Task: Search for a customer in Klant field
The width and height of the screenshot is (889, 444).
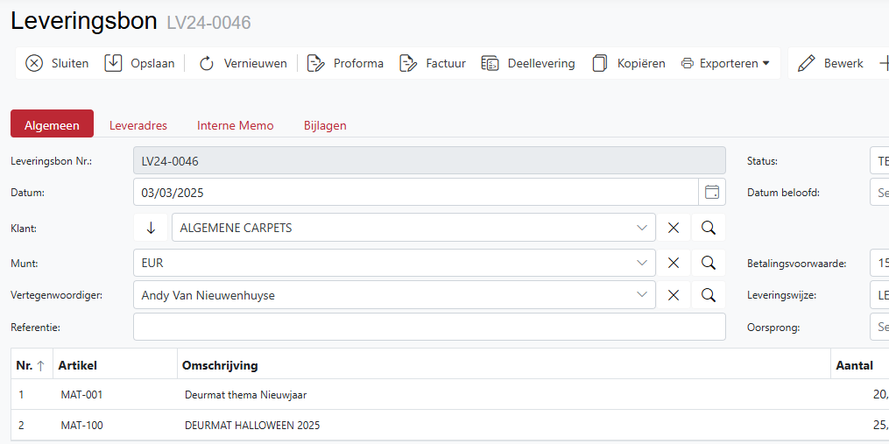Action: point(709,228)
